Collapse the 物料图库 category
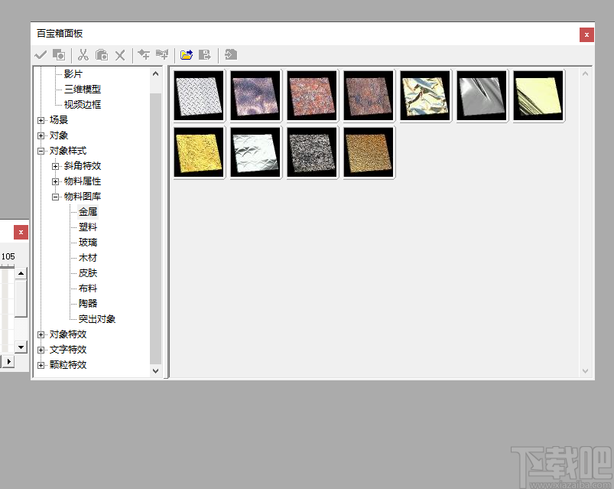Screen dimensions: 614x489 [55, 196]
